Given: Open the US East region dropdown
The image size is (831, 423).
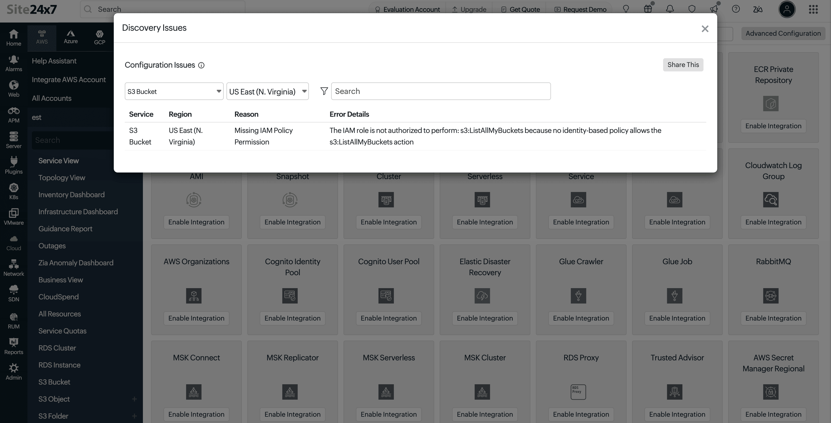Looking at the screenshot, I should pyautogui.click(x=267, y=91).
